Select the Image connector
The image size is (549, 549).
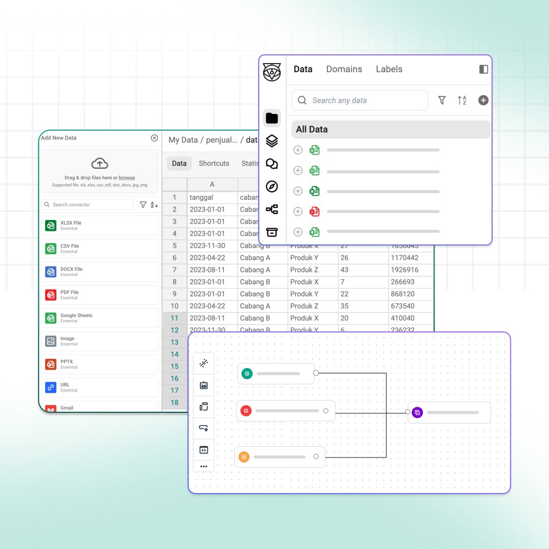(100, 341)
